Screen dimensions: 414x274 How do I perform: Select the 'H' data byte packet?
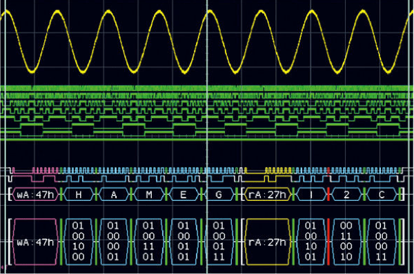tap(79, 195)
